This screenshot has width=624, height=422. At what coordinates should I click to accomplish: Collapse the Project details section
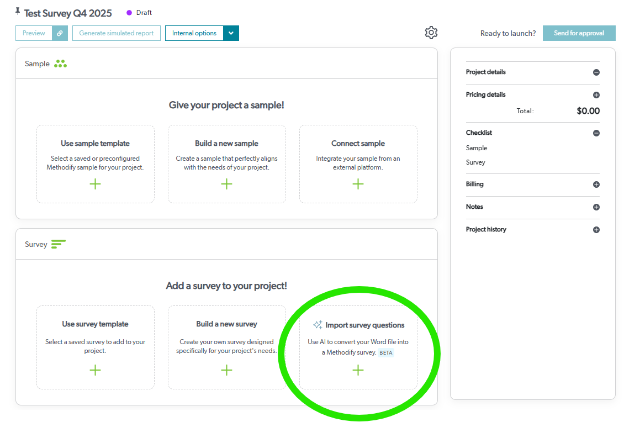596,72
